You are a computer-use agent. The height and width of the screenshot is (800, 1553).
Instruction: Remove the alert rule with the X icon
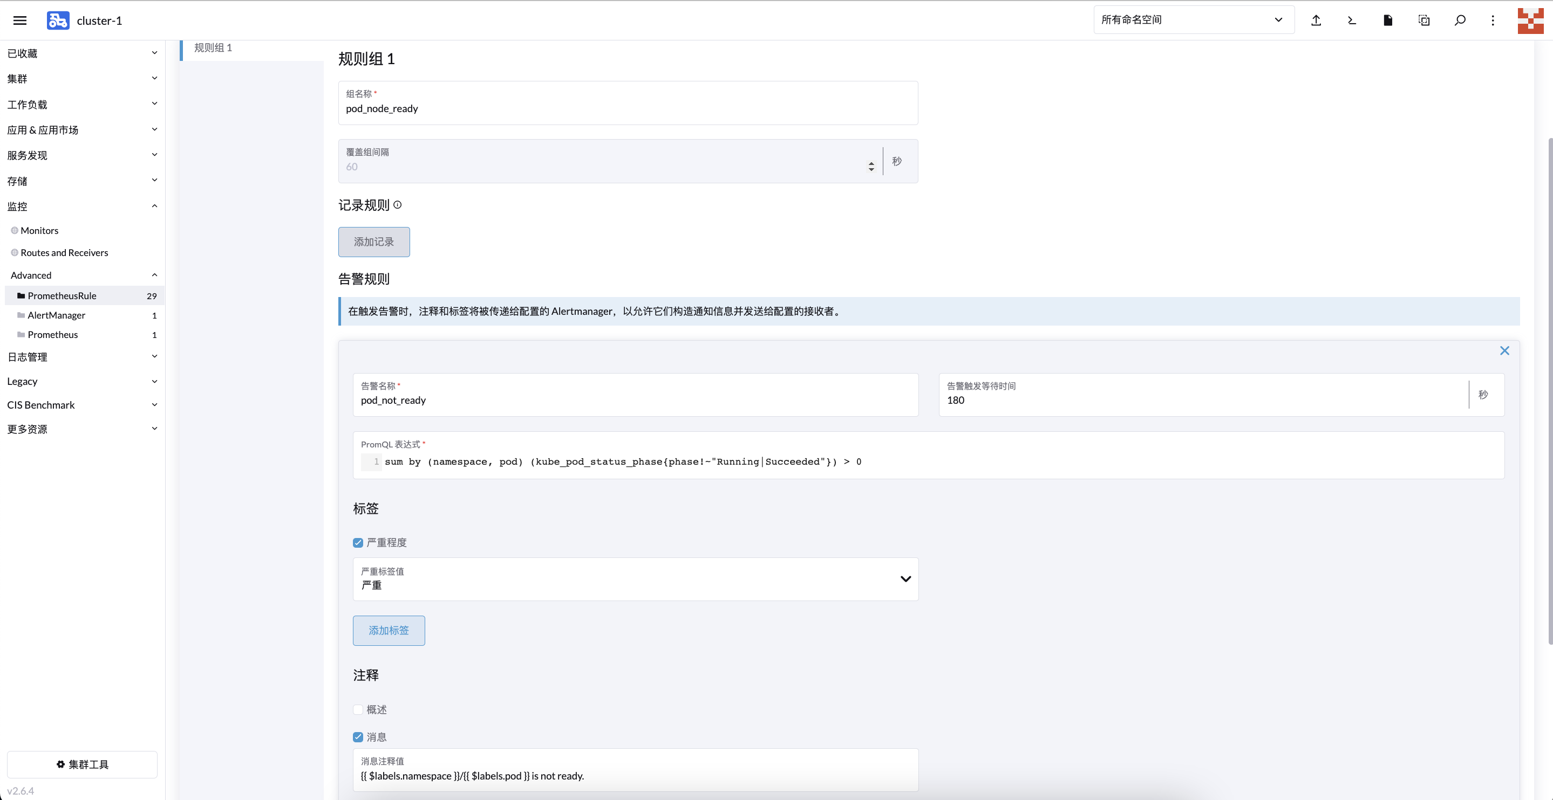tap(1504, 350)
